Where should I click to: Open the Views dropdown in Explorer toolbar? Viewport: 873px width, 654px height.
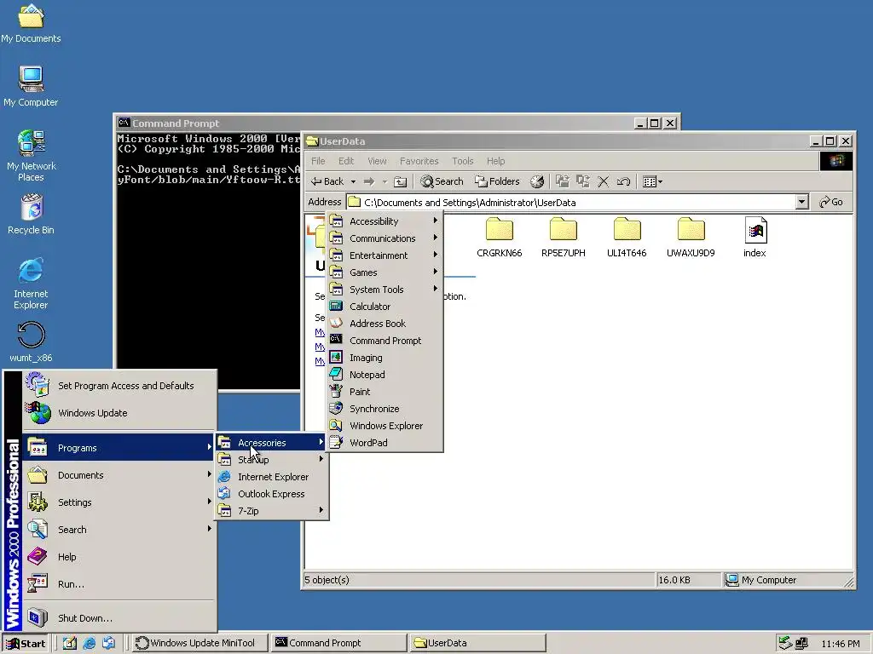point(652,181)
